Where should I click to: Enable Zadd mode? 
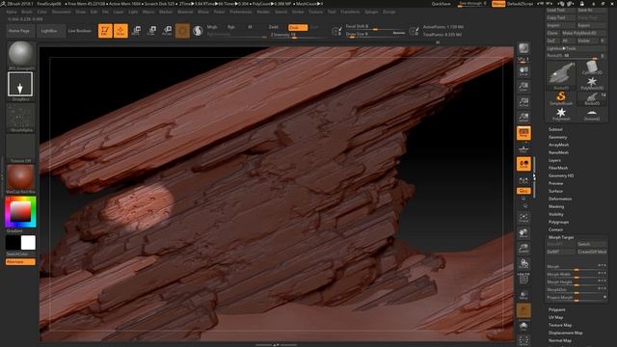[274, 27]
